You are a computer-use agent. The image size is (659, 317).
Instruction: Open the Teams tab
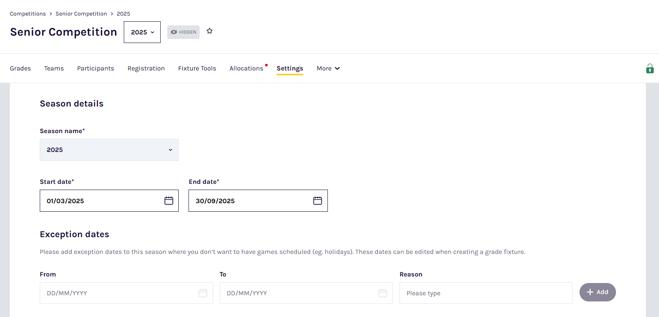(x=54, y=68)
